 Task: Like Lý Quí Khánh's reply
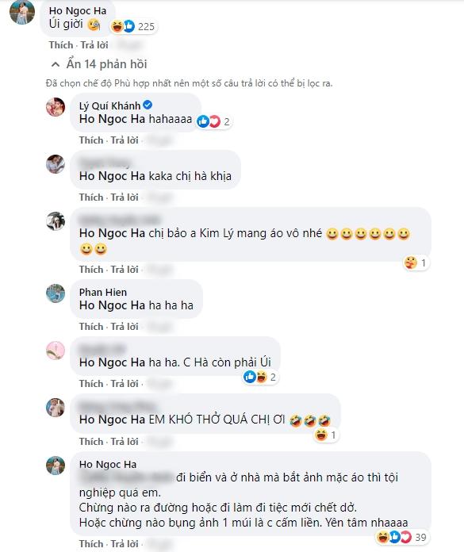(91, 140)
